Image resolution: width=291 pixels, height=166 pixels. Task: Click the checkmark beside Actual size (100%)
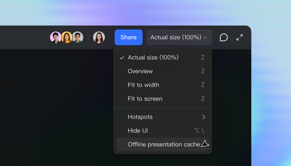coord(122,58)
